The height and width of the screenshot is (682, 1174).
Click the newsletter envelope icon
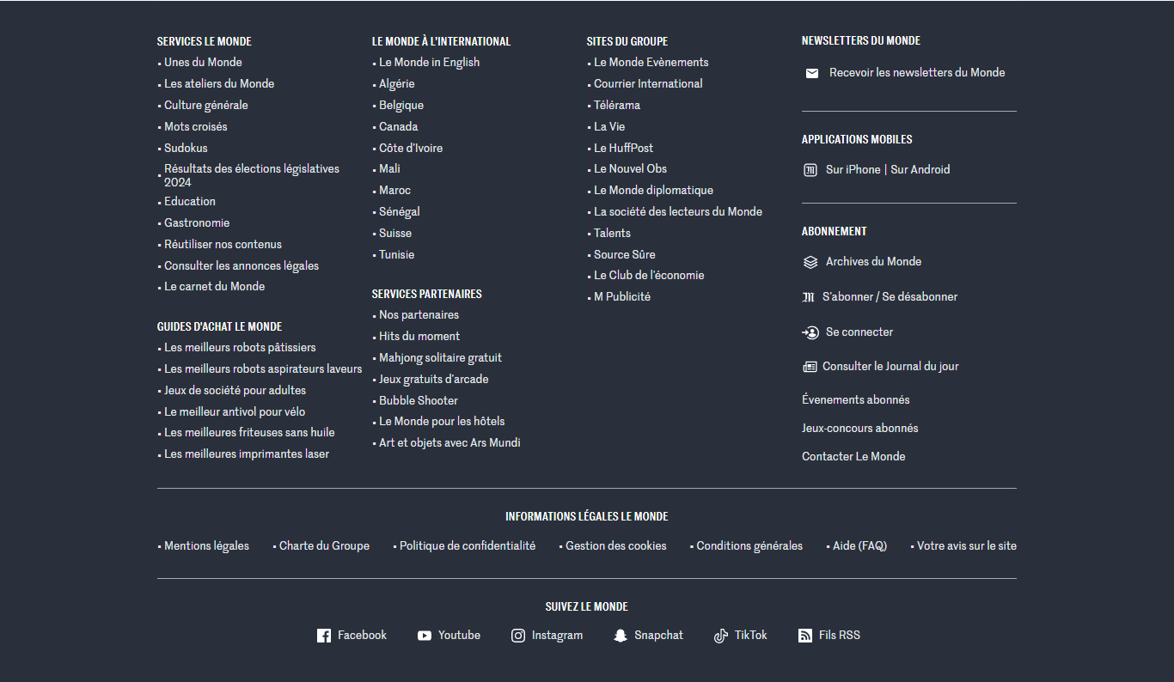[x=812, y=73]
